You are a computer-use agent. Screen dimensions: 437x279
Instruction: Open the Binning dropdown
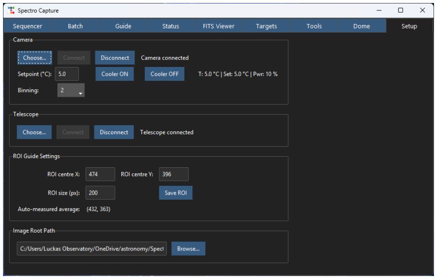click(71, 90)
